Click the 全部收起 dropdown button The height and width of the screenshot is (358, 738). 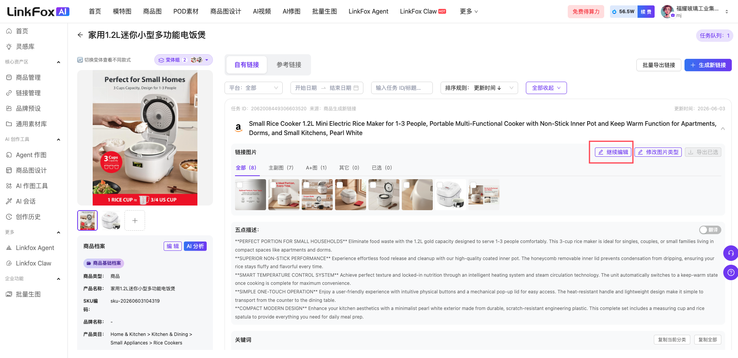tap(546, 88)
